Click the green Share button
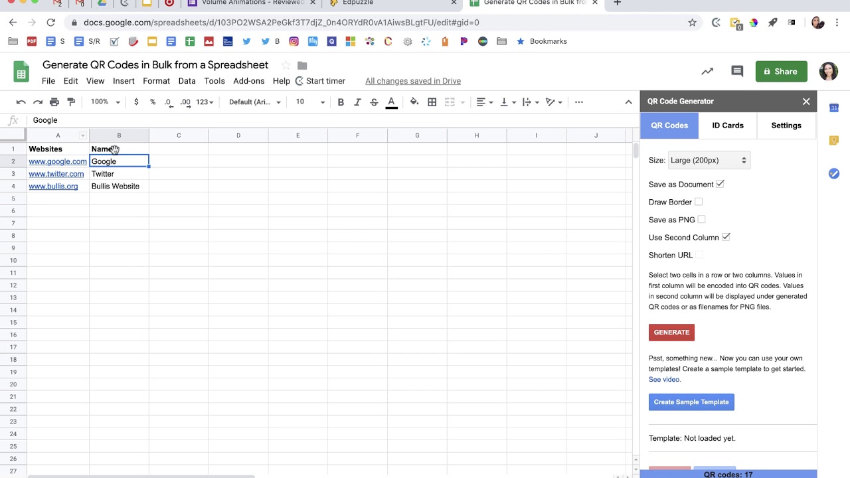The height and width of the screenshot is (478, 850). coord(782,72)
